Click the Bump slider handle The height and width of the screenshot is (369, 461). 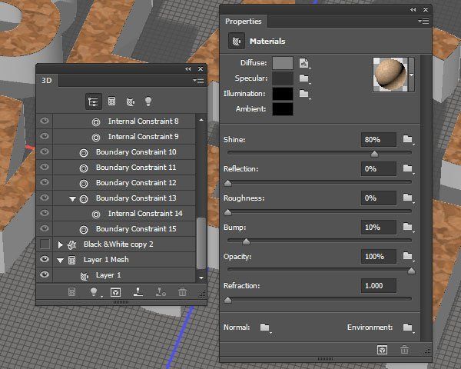247,242
